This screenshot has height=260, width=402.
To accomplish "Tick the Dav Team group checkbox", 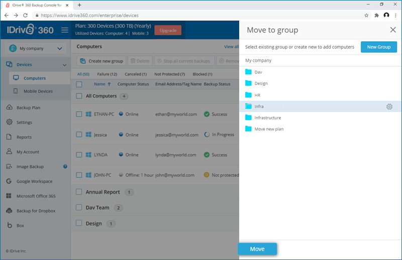I will click(79, 207).
